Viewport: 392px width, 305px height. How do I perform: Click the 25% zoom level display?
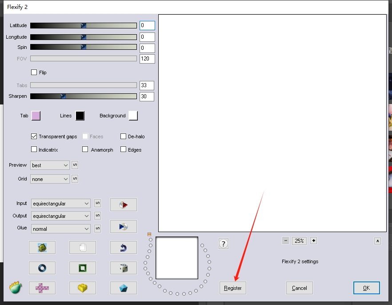pos(299,241)
